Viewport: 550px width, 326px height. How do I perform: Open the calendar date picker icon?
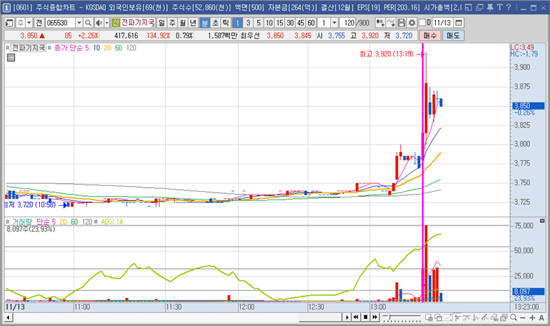(x=459, y=23)
